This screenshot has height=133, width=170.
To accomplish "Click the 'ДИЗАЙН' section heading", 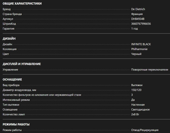I will [9, 39].
